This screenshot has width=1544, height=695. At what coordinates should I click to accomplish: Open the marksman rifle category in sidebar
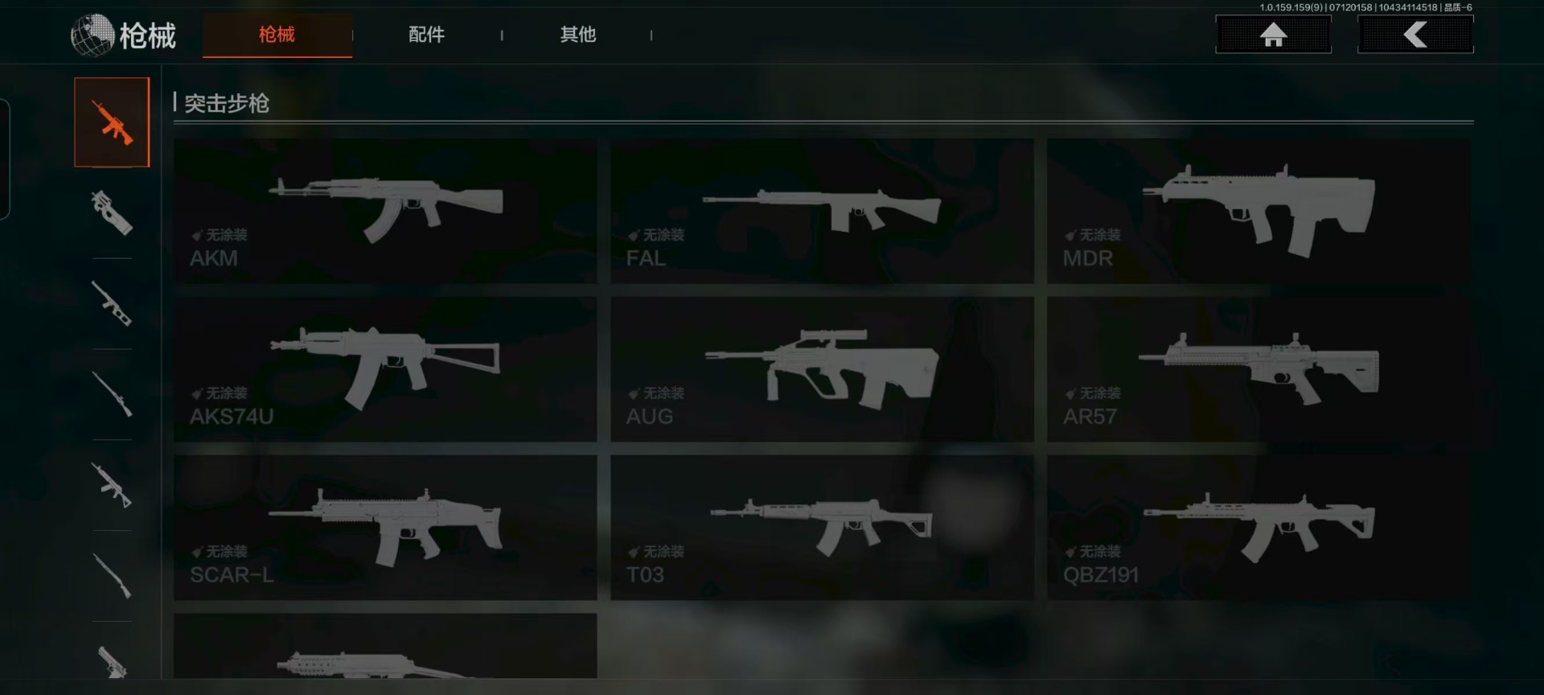tap(112, 303)
